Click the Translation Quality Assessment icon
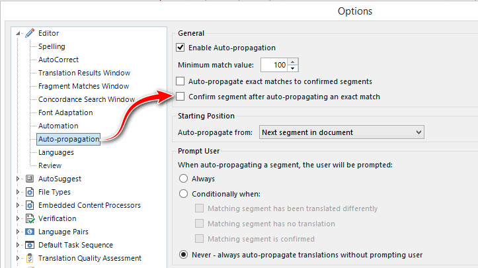This screenshot has height=268, width=478. tap(30, 258)
